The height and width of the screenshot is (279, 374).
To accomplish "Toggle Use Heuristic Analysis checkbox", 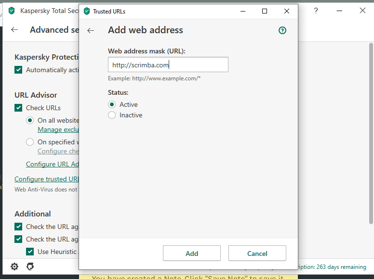I will (x=30, y=252).
